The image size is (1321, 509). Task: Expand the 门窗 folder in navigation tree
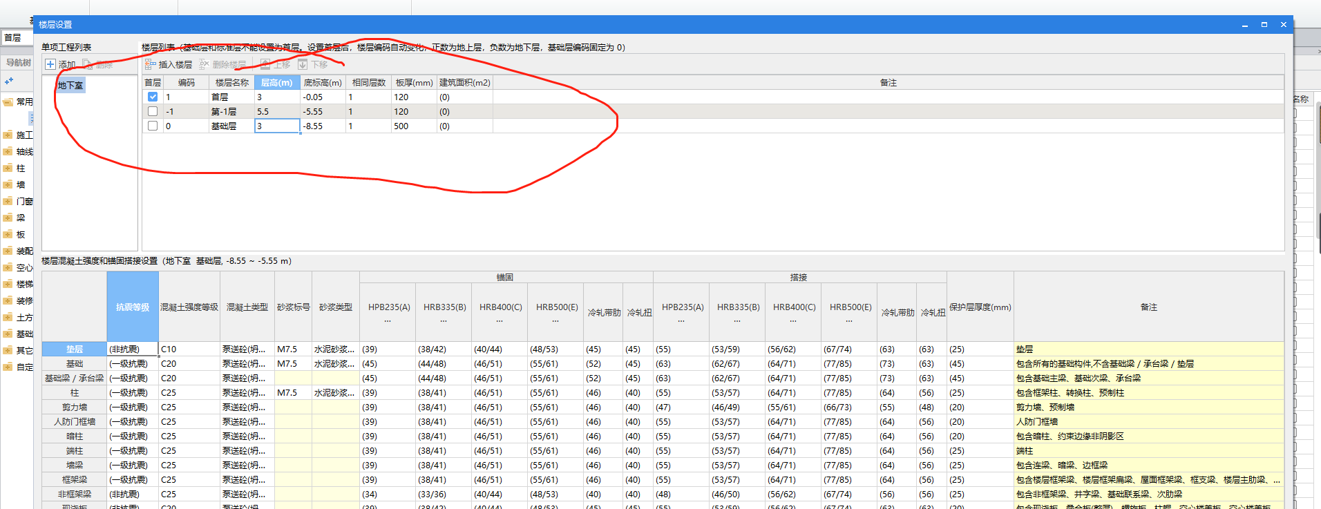(8, 201)
